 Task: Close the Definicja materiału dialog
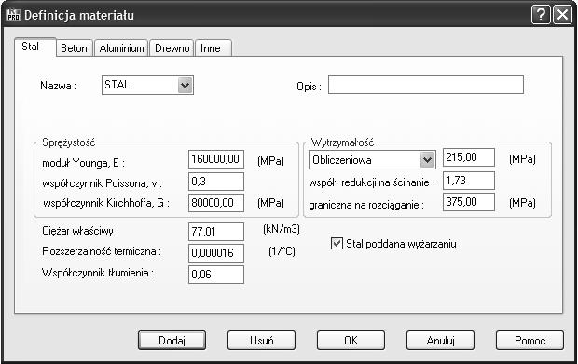click(562, 15)
